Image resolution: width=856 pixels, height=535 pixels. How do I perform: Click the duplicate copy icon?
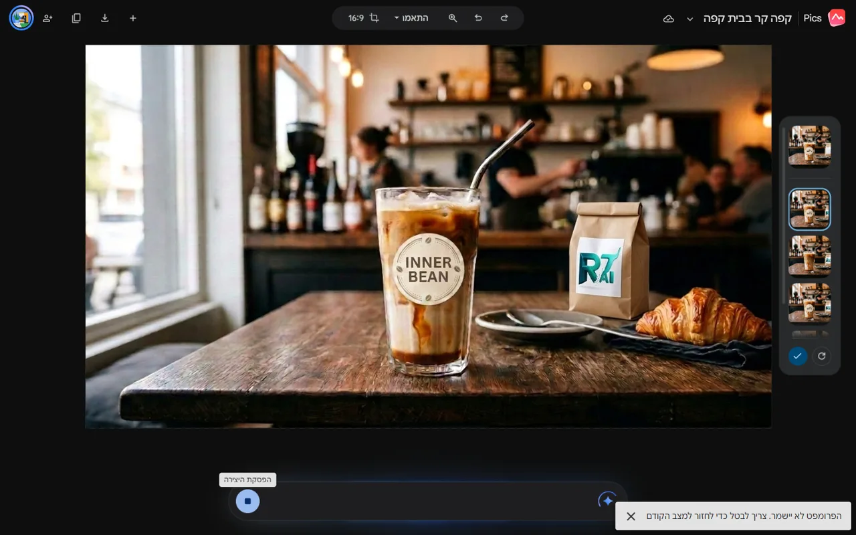[76, 18]
